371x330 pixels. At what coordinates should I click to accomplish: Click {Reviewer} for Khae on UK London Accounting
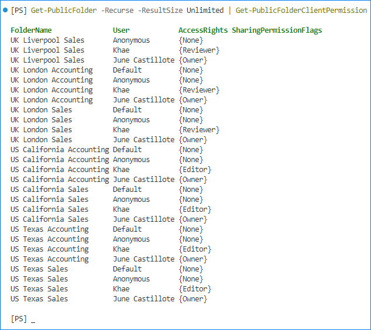click(x=199, y=90)
